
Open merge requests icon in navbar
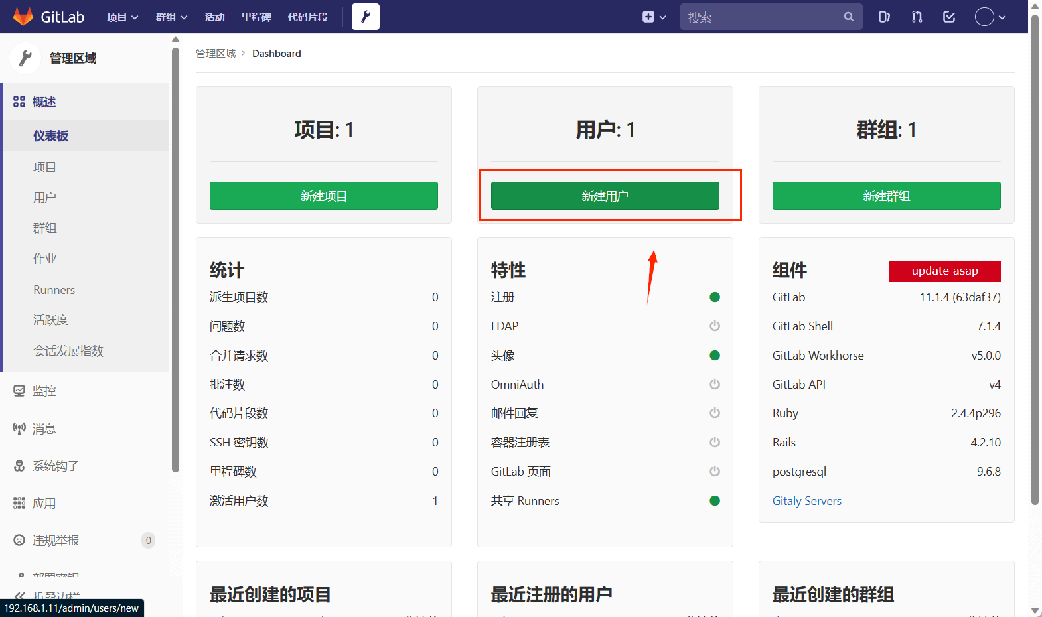tap(917, 17)
